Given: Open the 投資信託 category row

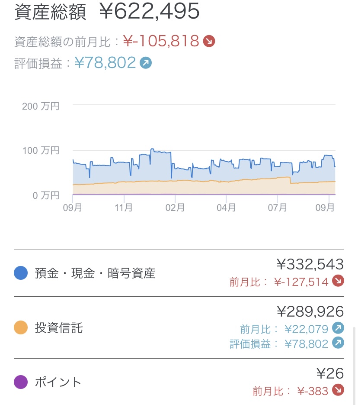Looking at the screenshot, I should [59, 328].
